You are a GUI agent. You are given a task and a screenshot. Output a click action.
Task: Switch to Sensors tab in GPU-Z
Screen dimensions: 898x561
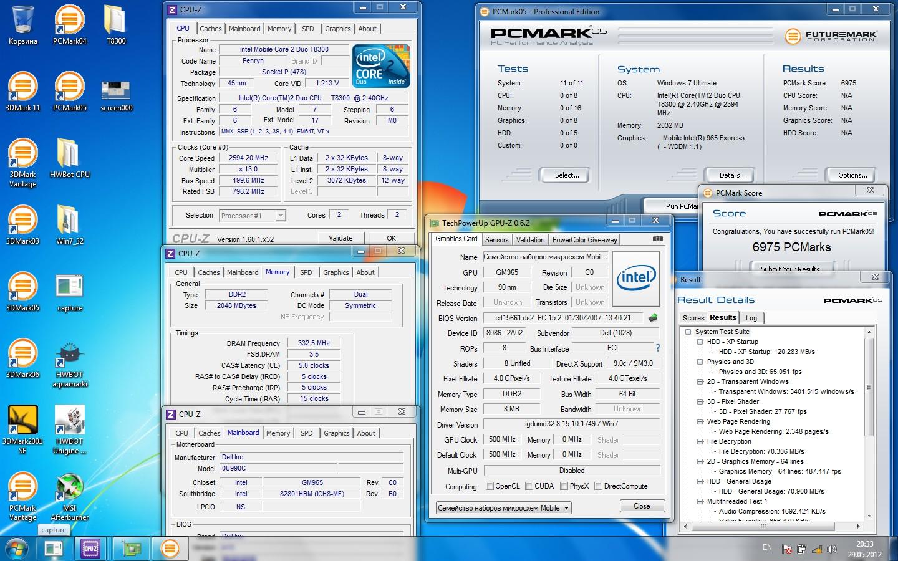click(x=496, y=239)
